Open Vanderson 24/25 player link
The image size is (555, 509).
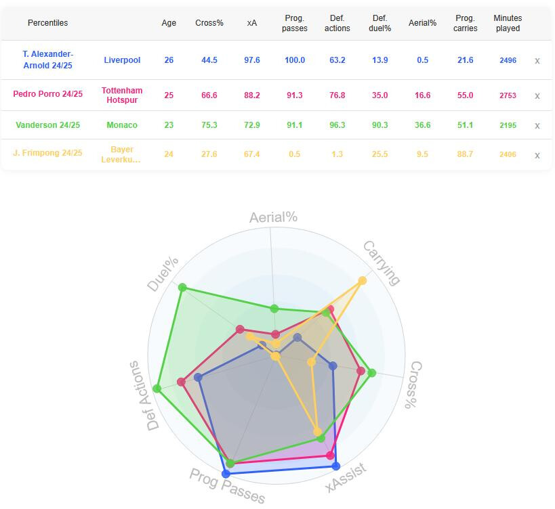coord(48,125)
